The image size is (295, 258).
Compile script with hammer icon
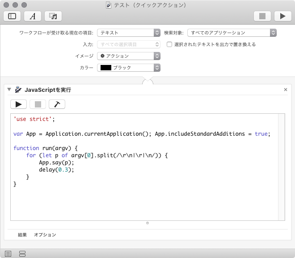point(57,104)
